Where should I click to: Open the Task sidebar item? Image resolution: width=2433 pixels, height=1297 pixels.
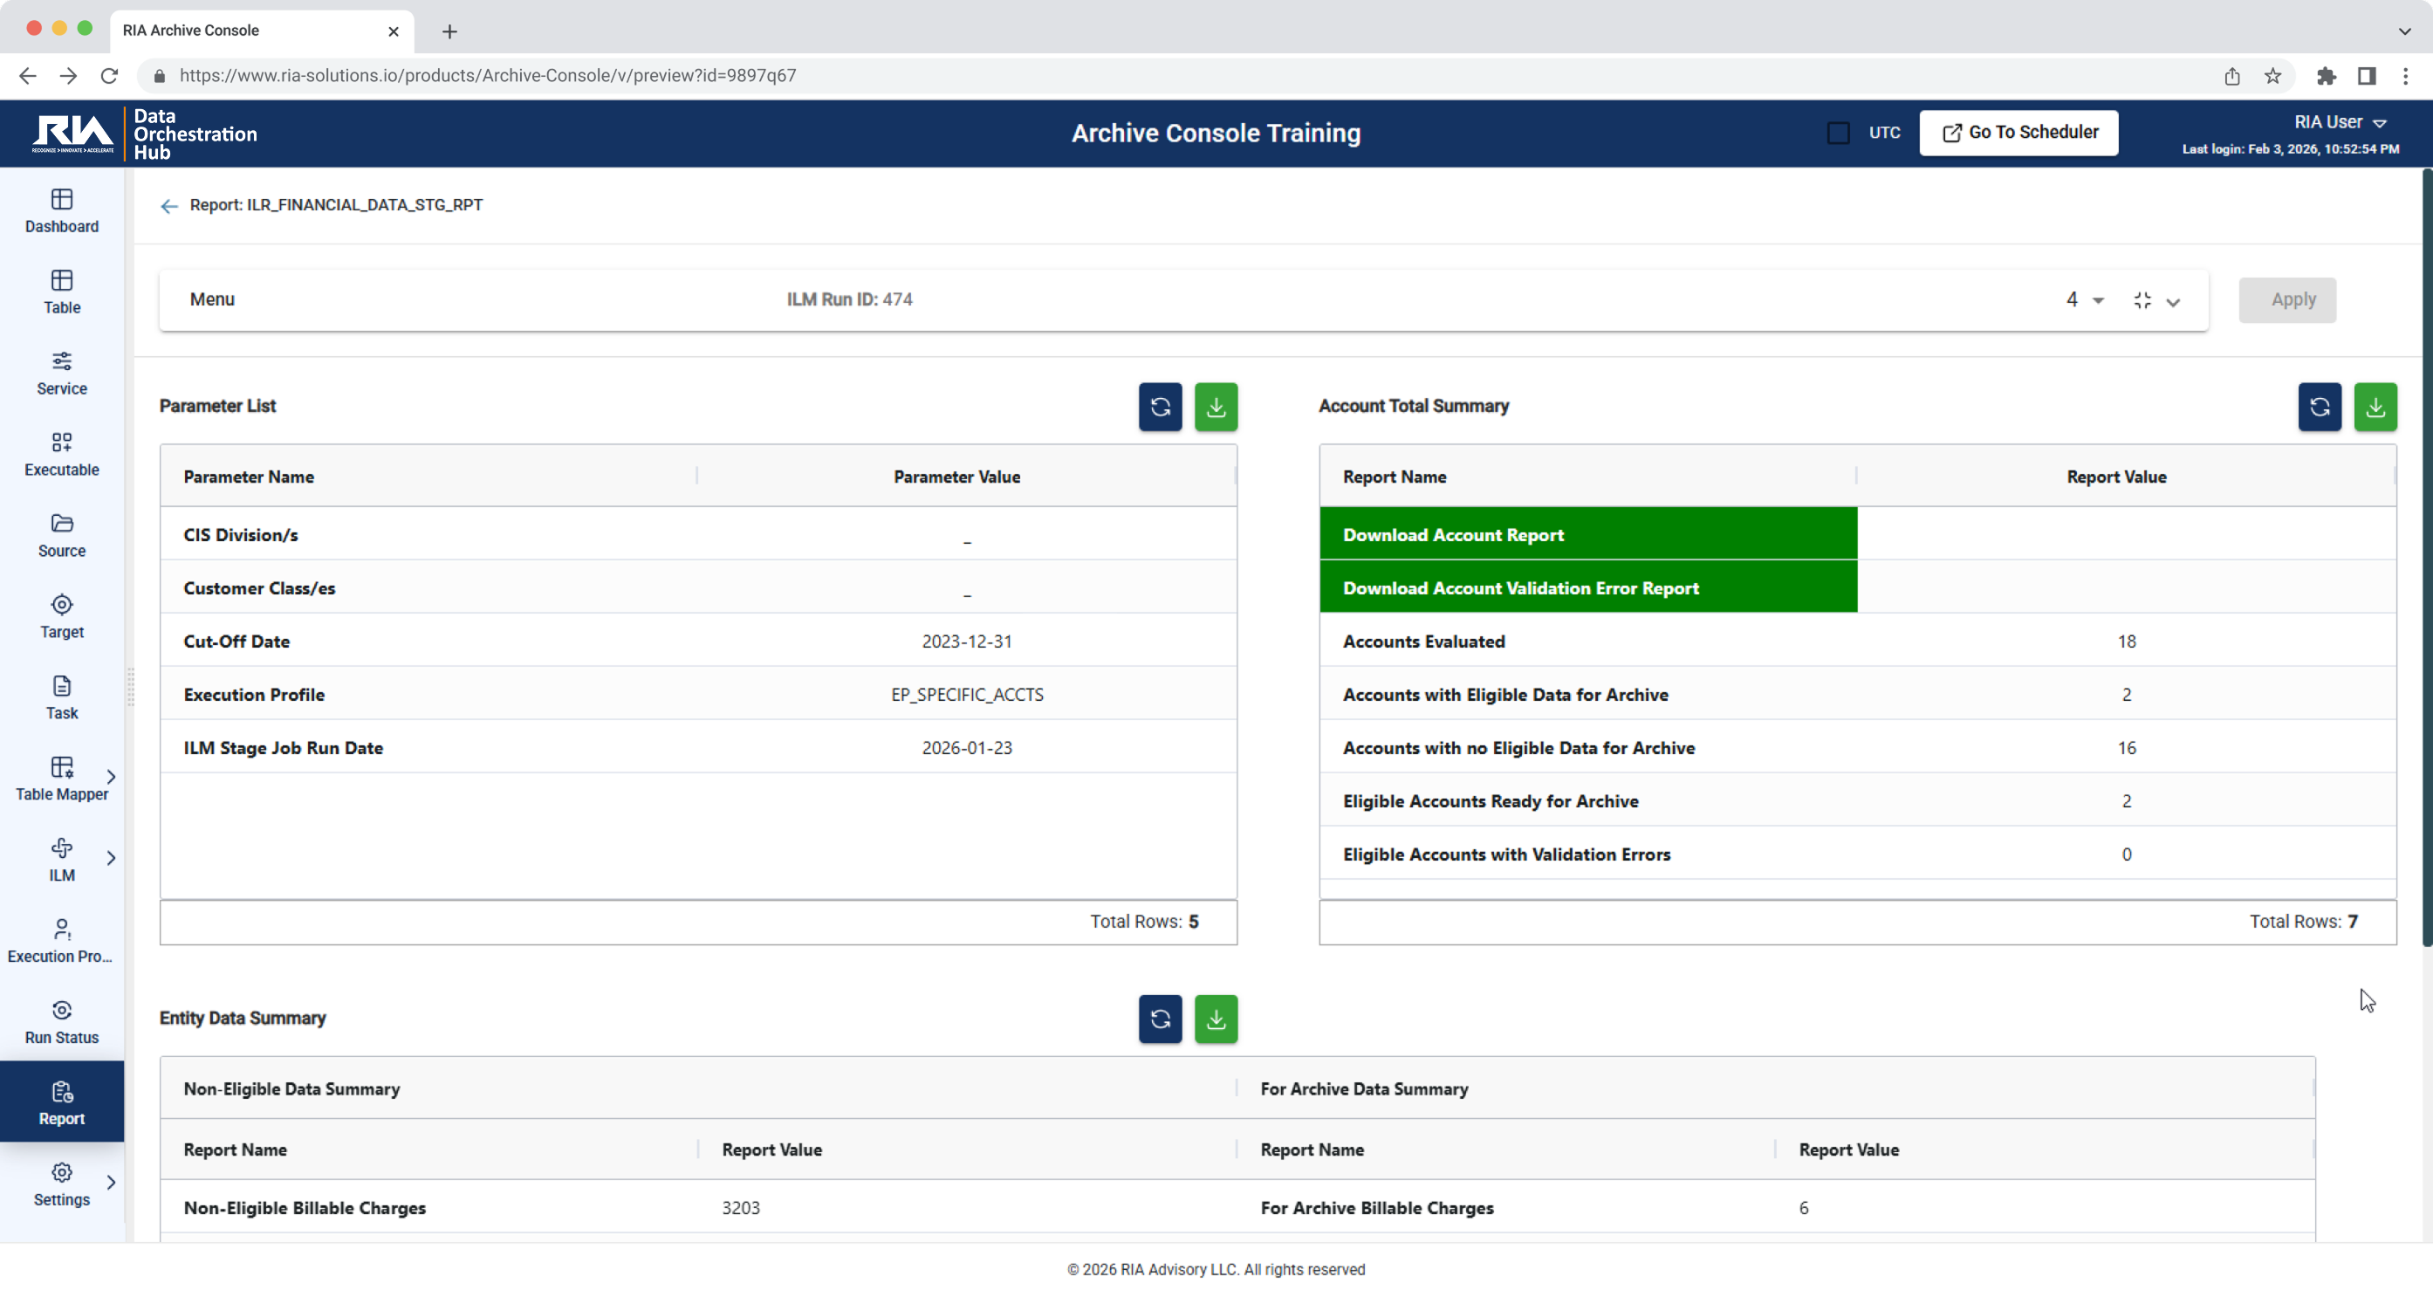[x=61, y=699]
